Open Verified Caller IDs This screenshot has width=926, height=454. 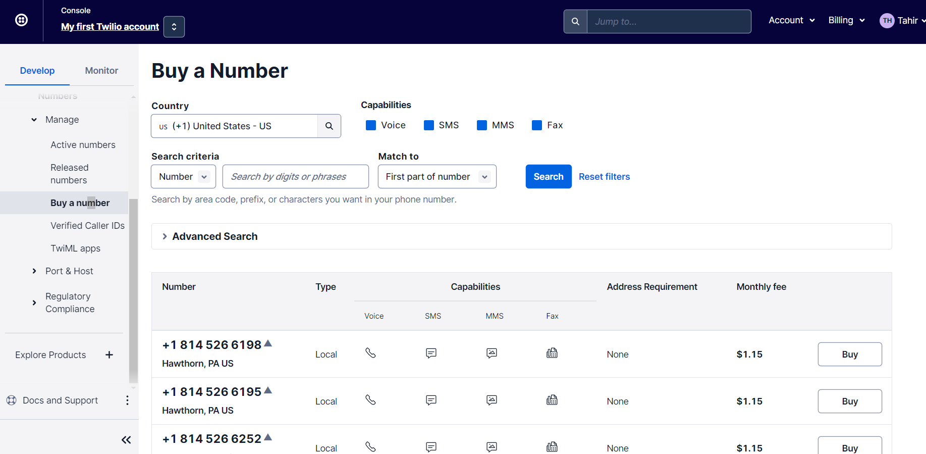87,226
